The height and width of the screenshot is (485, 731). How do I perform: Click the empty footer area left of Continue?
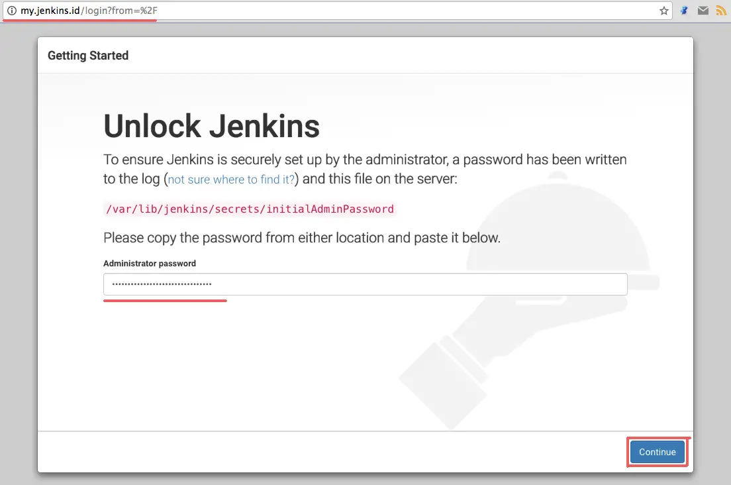pyautogui.click(x=326, y=452)
